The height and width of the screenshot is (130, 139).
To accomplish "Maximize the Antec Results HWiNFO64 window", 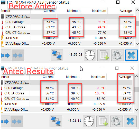I will [117, 68].
